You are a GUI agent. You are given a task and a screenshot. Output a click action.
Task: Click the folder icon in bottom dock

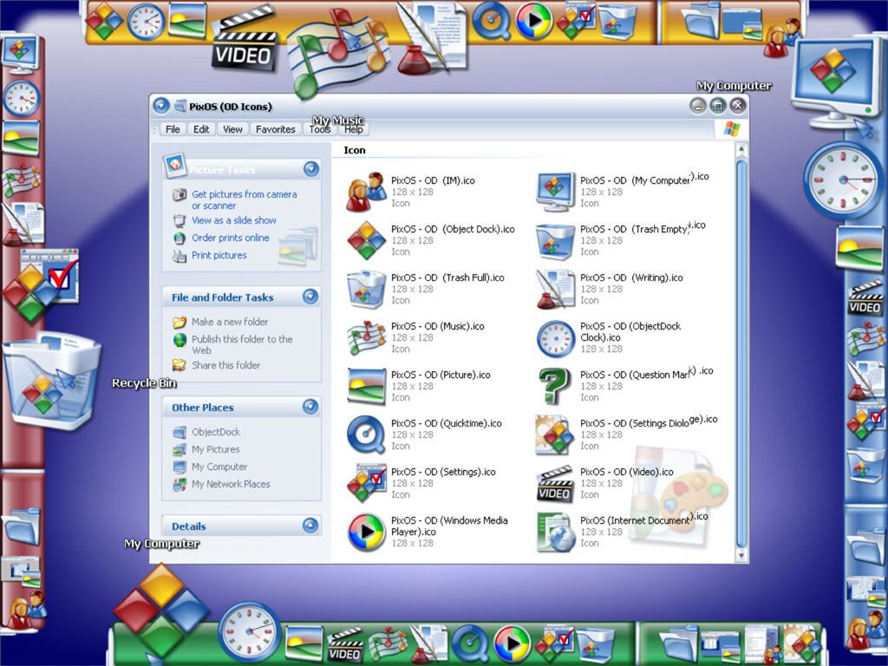coord(678,643)
